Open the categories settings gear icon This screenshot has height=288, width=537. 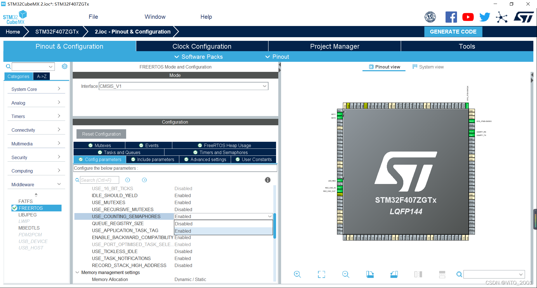[x=65, y=66]
